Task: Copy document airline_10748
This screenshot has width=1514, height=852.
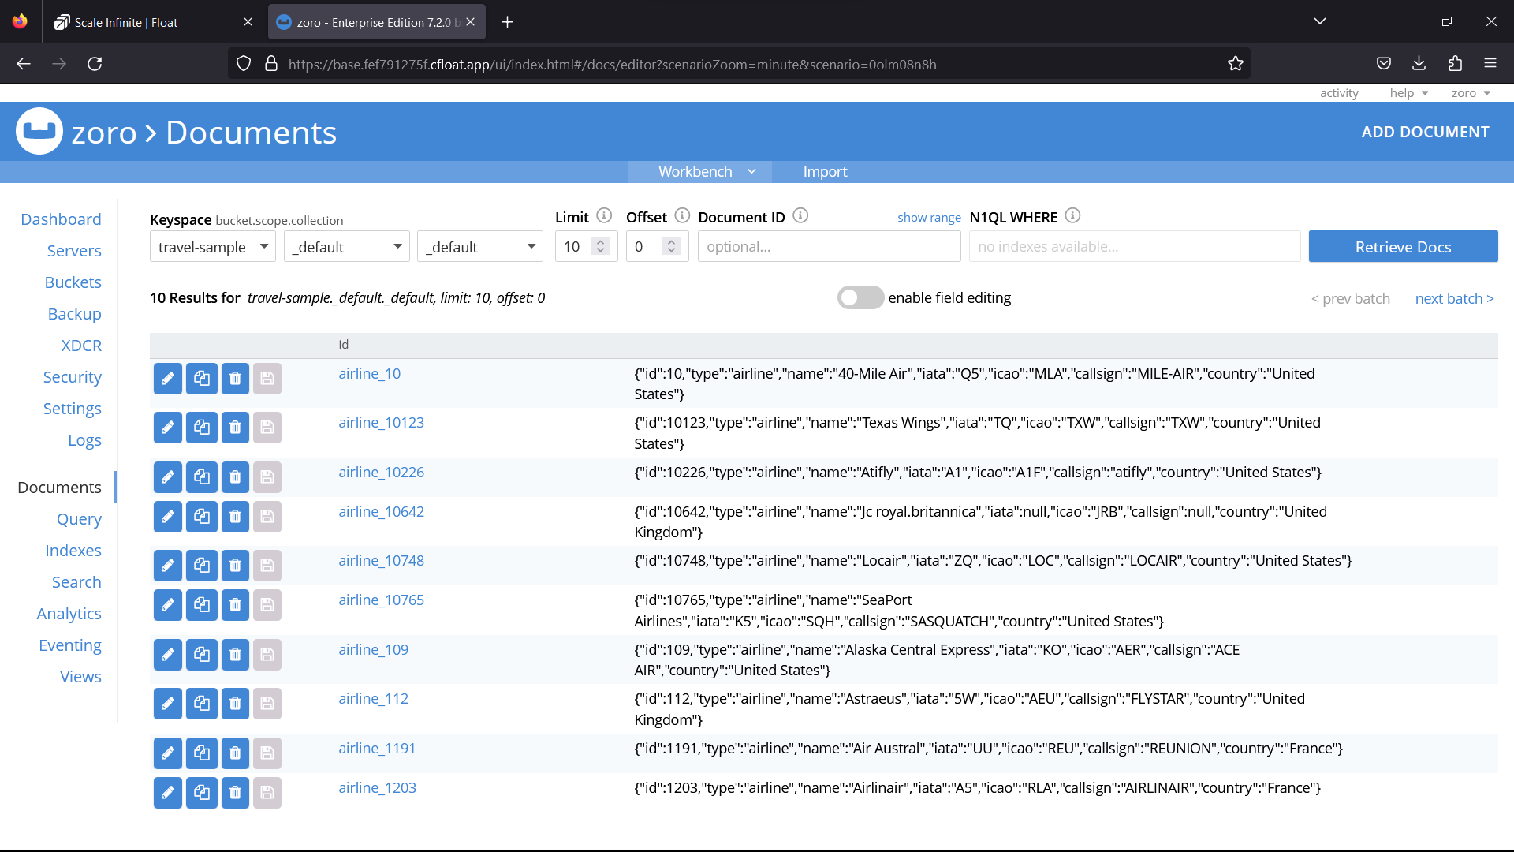Action: [x=202, y=566]
